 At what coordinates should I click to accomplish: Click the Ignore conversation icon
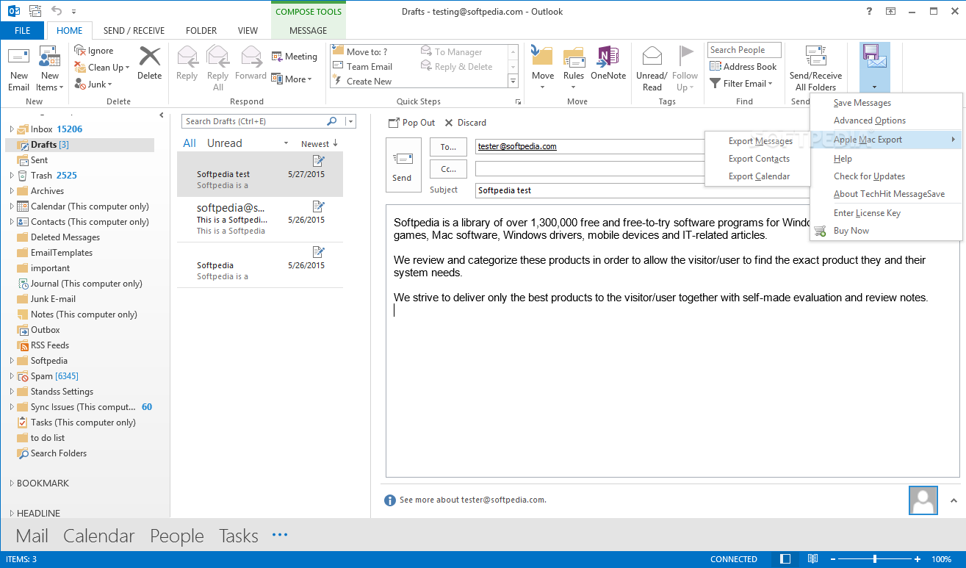pyautogui.click(x=80, y=50)
